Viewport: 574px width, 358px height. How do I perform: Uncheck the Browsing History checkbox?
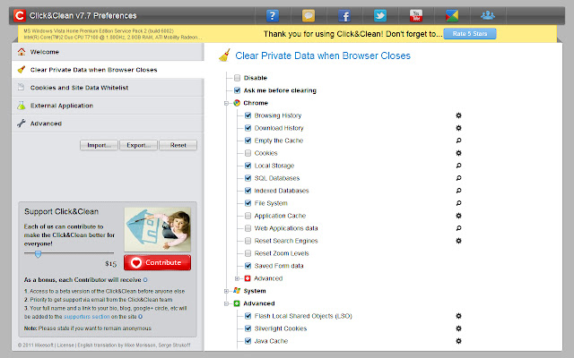tap(248, 115)
